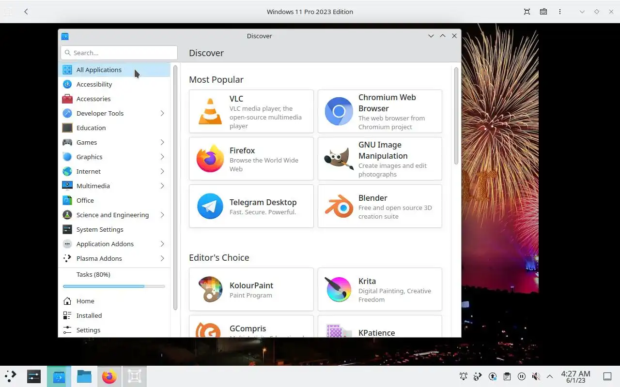Click the Krita app icon
620x387 pixels.
[339, 289]
